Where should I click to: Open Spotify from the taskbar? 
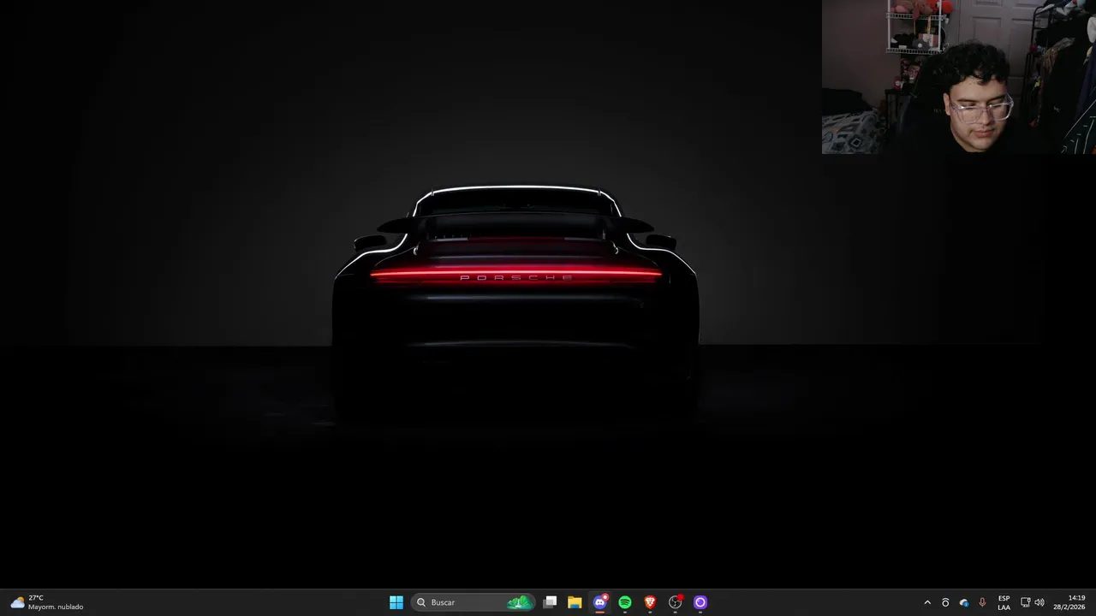tap(625, 602)
